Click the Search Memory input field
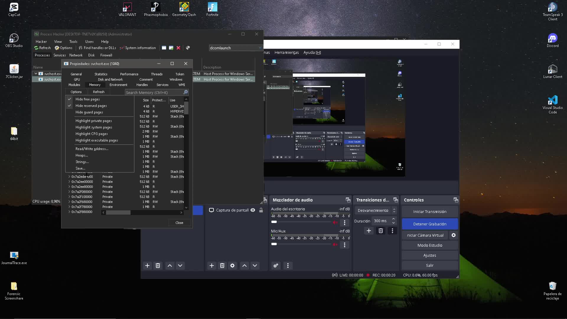 [x=154, y=92]
